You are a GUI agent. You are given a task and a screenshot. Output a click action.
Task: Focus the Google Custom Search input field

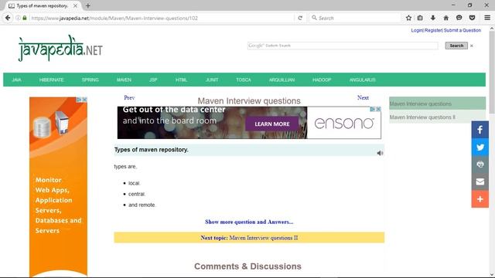click(343, 46)
